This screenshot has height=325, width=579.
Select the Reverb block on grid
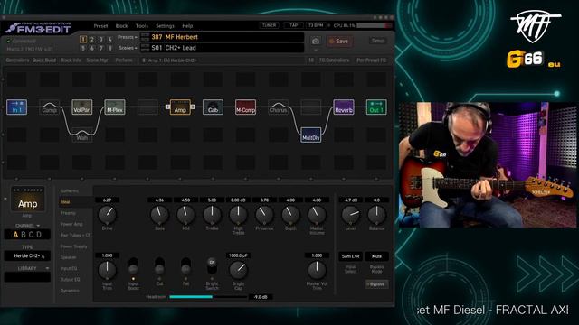(x=344, y=107)
